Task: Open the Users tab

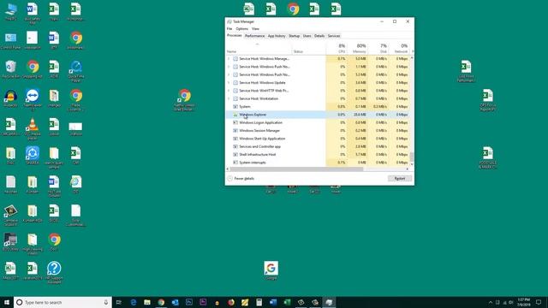Action: pos(307,36)
